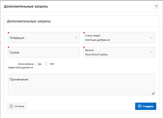Open the Операция dropdown list
Screen dimensions: 163x118
tap(44, 38)
